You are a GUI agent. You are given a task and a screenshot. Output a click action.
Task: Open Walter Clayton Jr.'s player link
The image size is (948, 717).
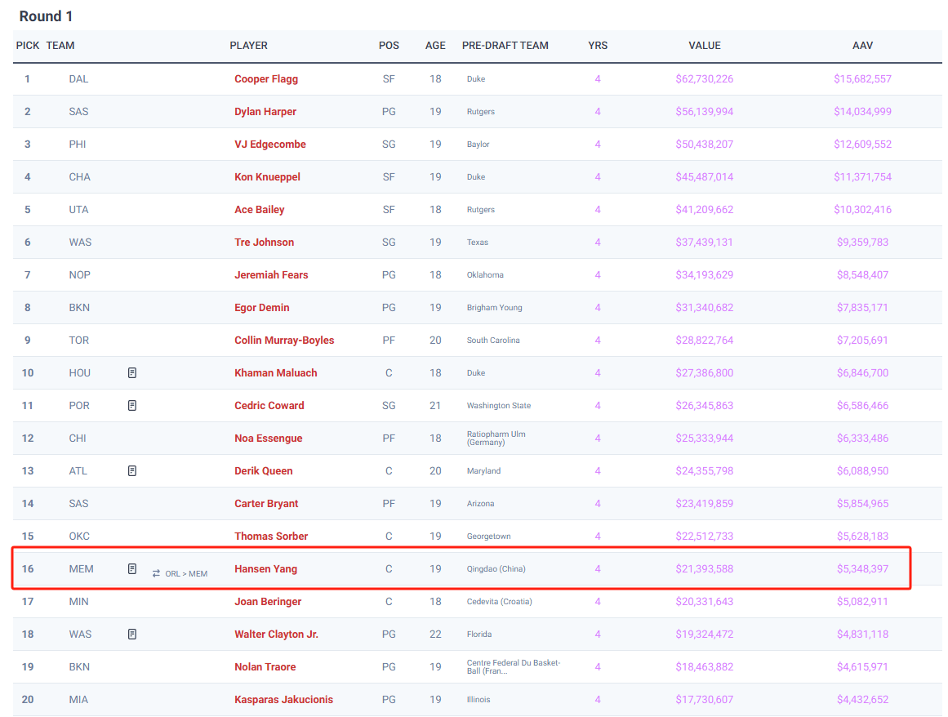click(276, 635)
